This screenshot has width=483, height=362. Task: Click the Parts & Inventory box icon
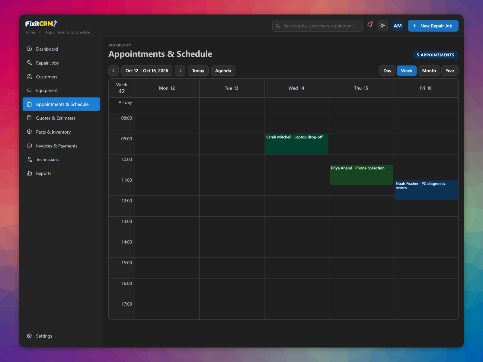[29, 132]
